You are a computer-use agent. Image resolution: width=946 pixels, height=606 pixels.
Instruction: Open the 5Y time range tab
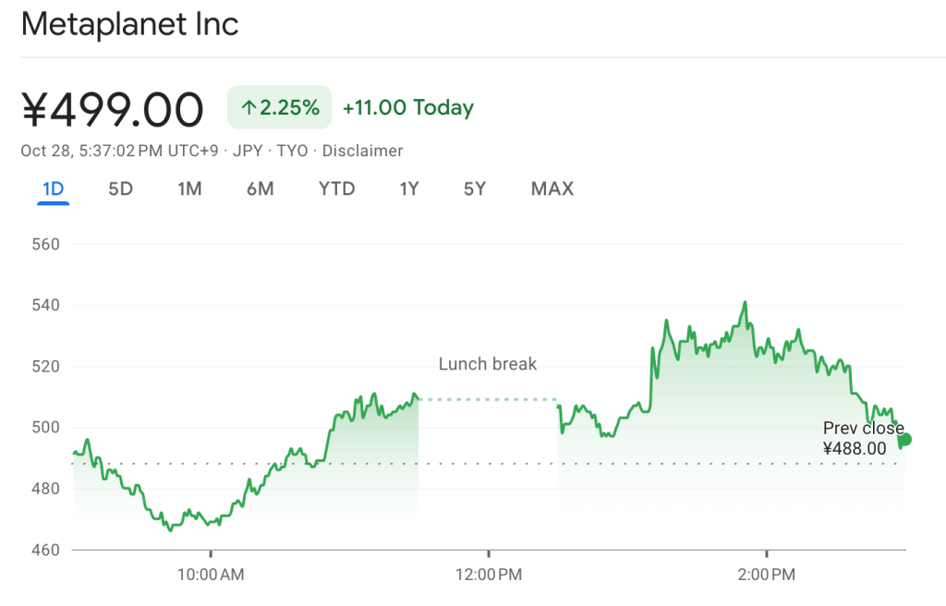tap(474, 188)
